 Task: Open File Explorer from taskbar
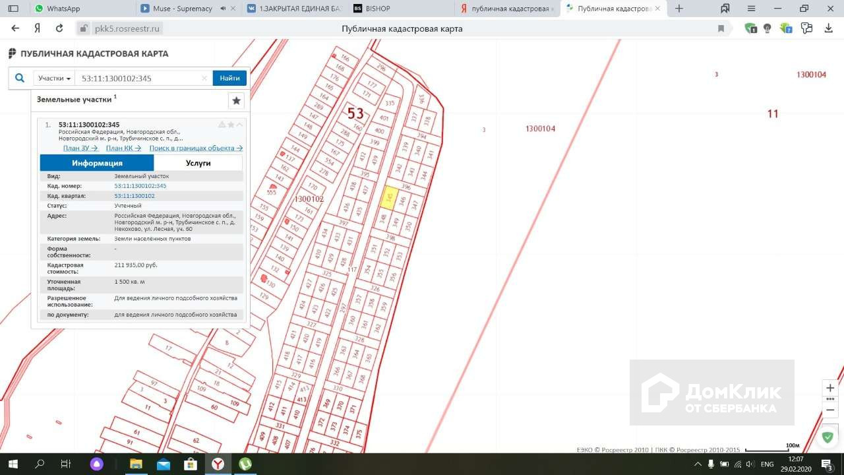[136, 464]
